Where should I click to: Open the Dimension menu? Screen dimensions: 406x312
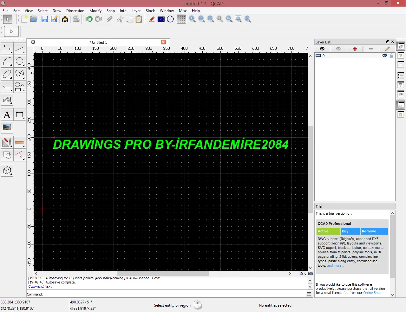pos(75,10)
